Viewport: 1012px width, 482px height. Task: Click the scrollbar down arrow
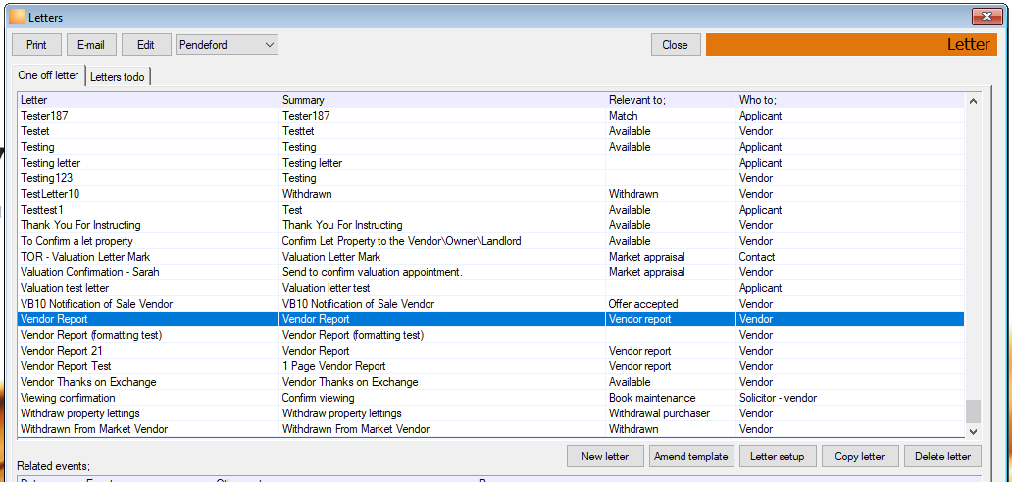tap(974, 431)
